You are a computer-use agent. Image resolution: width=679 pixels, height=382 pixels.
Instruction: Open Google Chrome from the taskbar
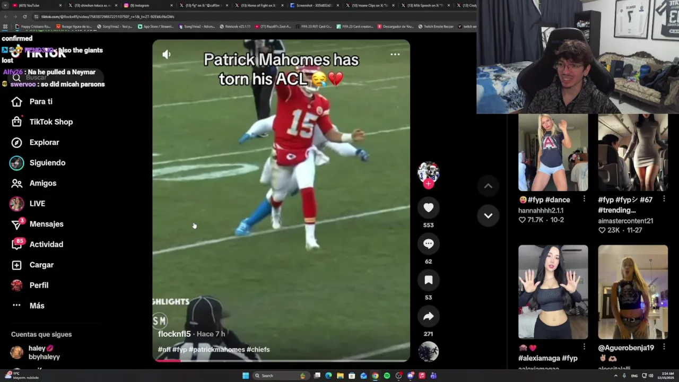coord(375,376)
